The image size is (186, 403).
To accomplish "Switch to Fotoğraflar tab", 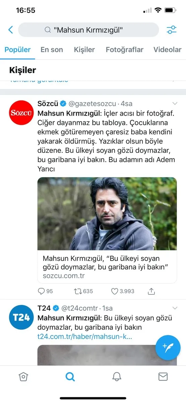I will click(x=125, y=50).
